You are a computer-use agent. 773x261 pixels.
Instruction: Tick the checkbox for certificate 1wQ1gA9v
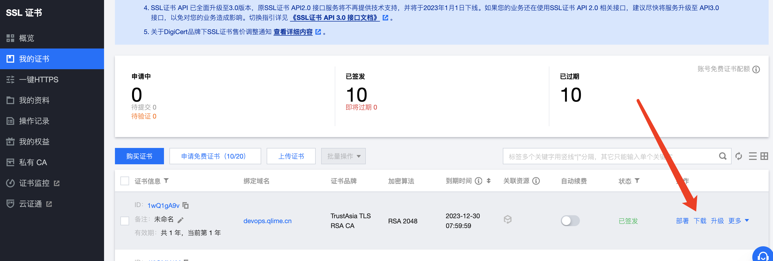(x=124, y=221)
